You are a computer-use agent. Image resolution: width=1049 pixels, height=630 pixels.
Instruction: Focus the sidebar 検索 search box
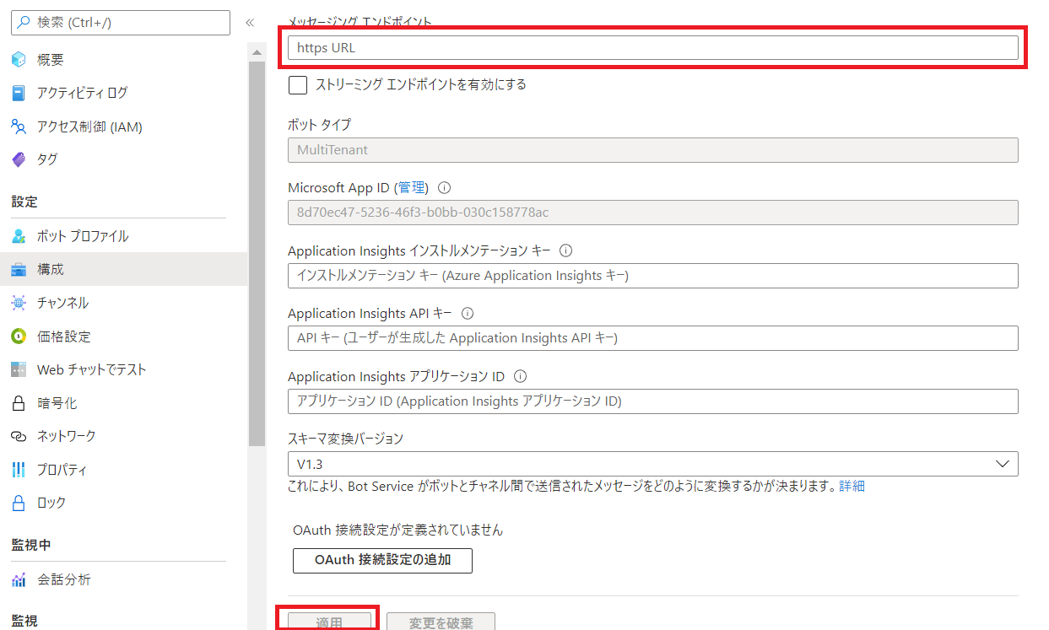point(121,23)
